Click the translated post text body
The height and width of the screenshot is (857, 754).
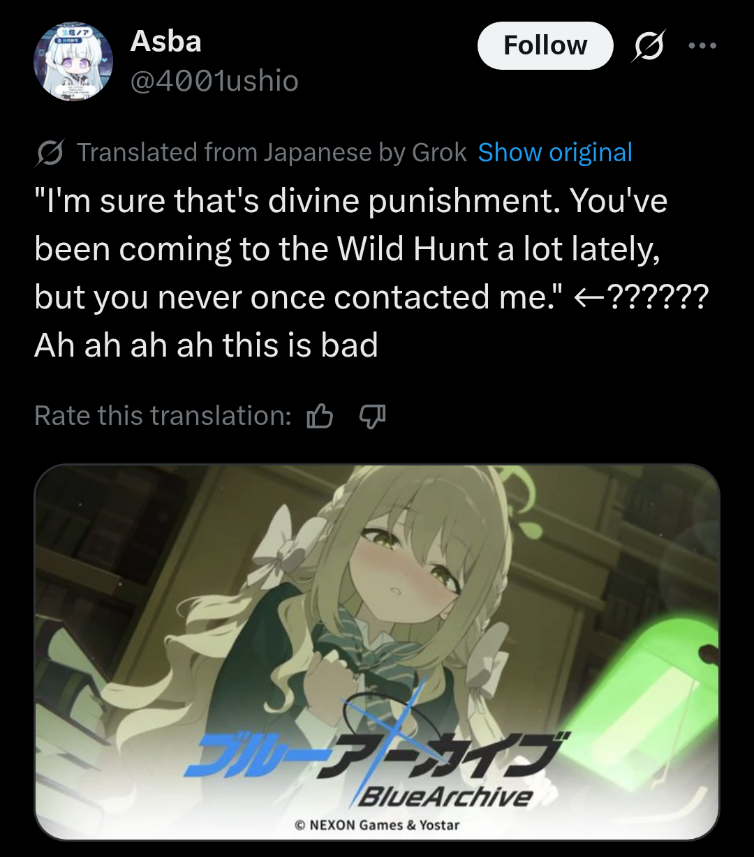[x=371, y=273]
